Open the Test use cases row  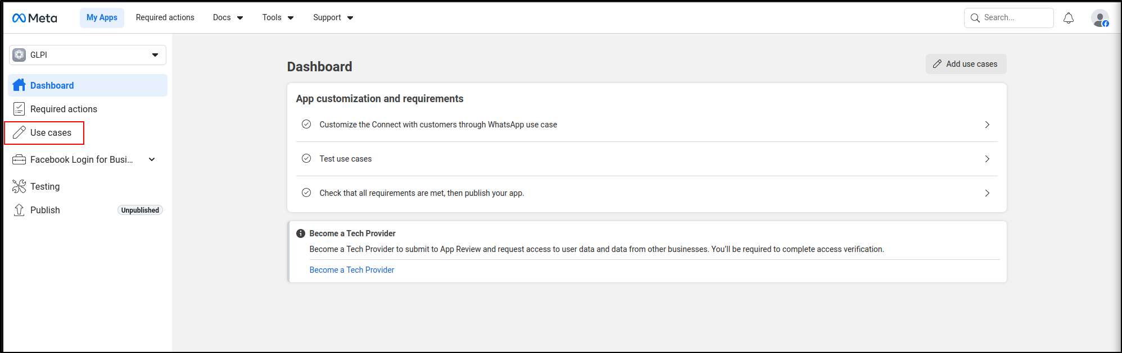(x=646, y=159)
